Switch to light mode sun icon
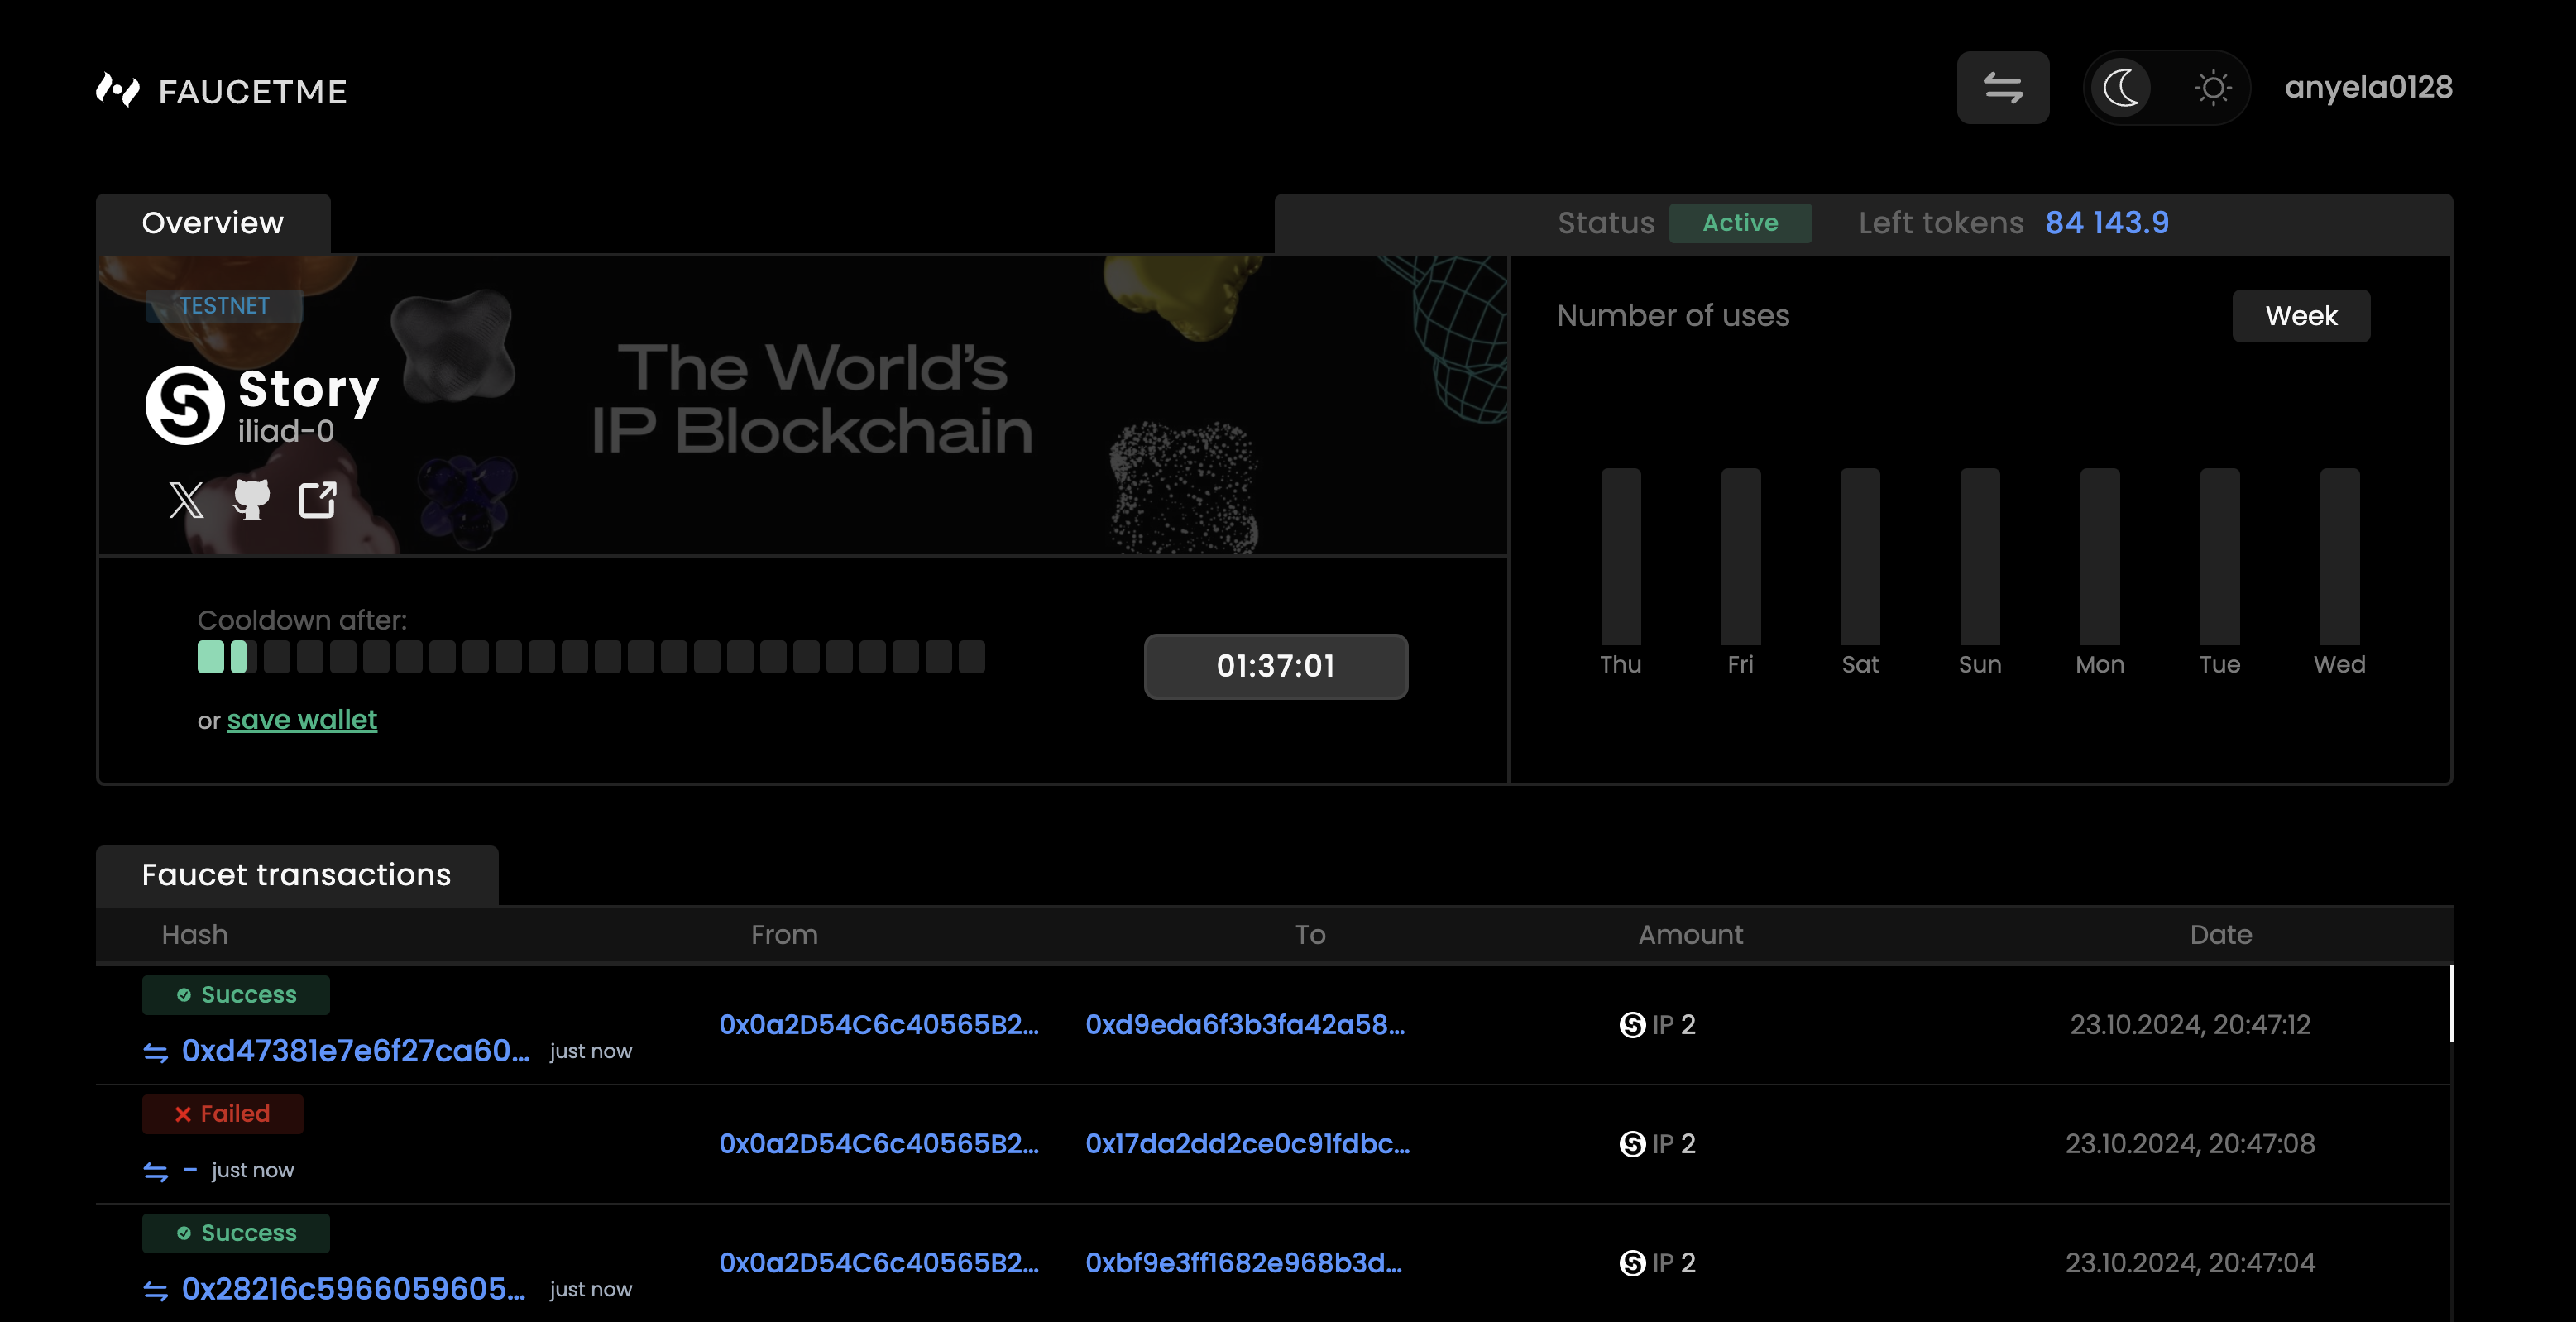Screen dimensions: 2576x1322 [2212, 88]
